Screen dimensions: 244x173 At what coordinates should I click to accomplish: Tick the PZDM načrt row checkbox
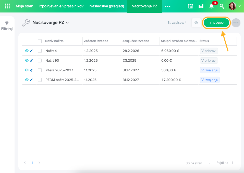click(40, 80)
